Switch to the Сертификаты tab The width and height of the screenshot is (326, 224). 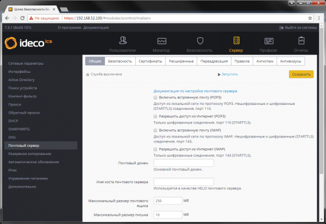coord(149,61)
